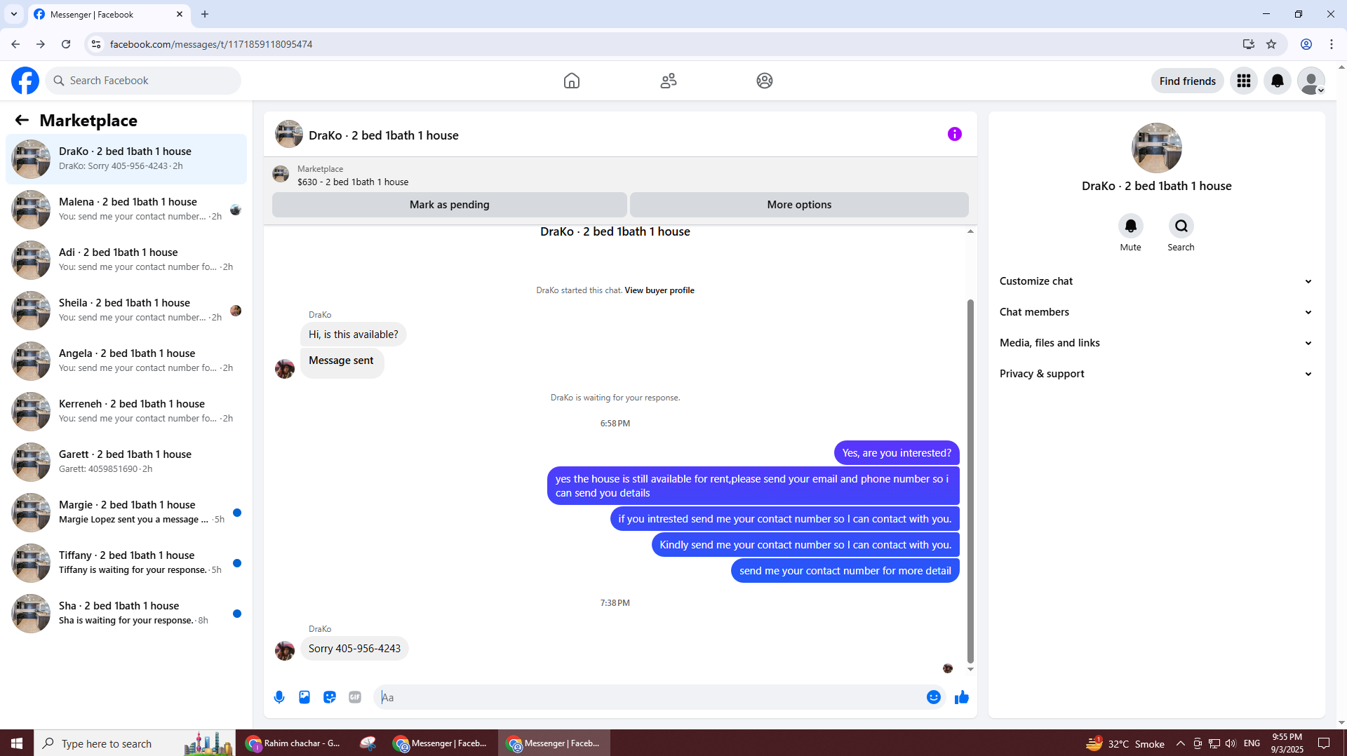Click taskbar volume icon
Viewport: 1347px width, 756px height.
[x=1231, y=743]
